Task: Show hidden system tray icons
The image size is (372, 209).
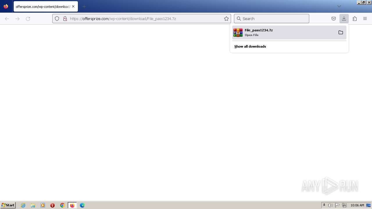Action: [x=324, y=205]
